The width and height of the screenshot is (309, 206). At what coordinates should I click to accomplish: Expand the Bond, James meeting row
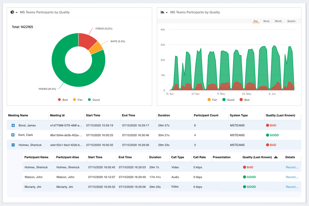tap(13, 126)
